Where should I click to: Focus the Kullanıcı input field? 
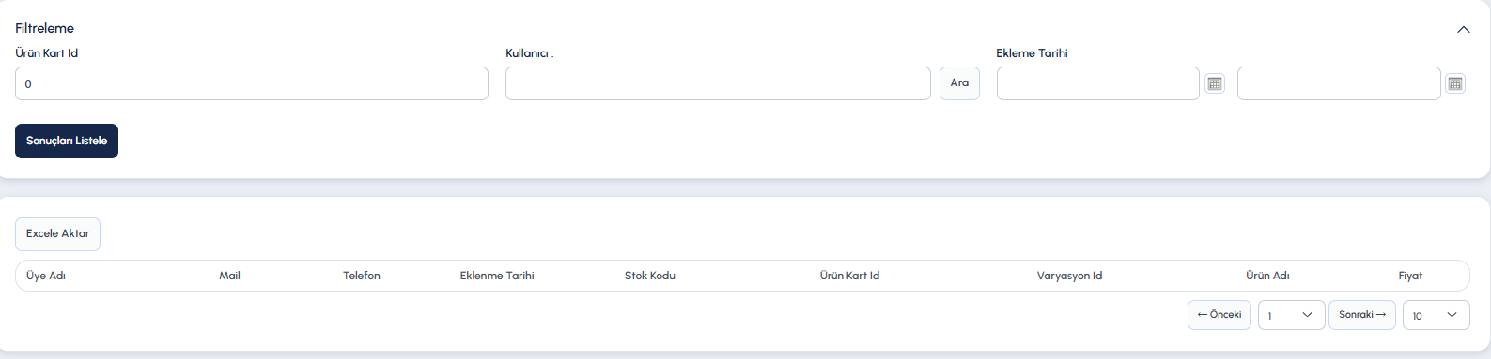718,83
